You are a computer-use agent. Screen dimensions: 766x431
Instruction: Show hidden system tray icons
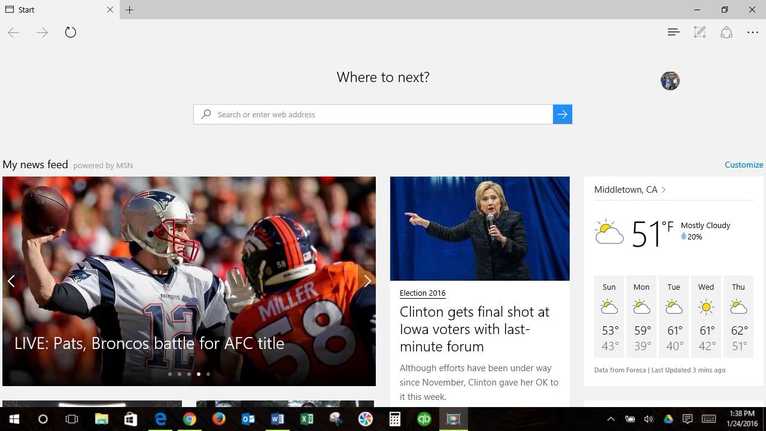click(x=610, y=419)
